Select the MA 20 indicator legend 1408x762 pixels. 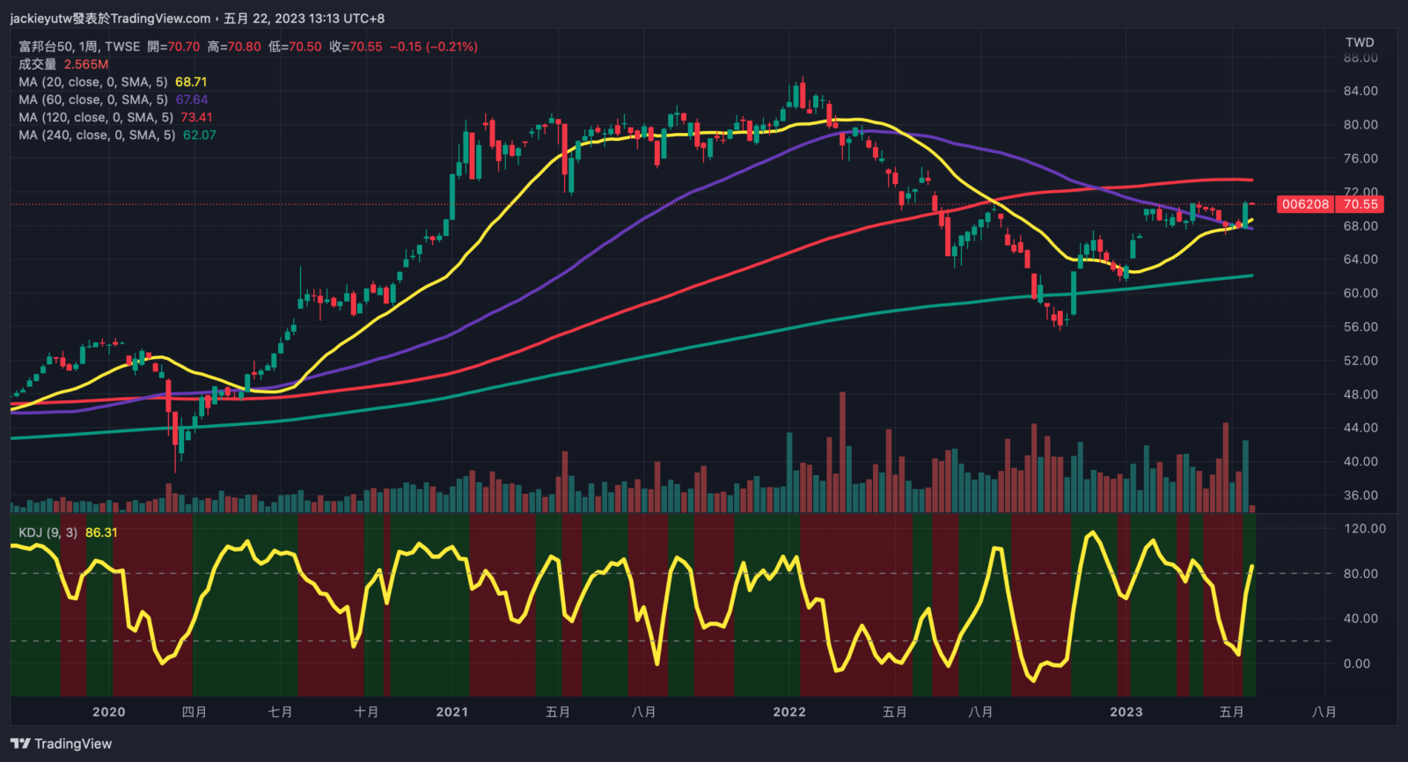tap(92, 82)
